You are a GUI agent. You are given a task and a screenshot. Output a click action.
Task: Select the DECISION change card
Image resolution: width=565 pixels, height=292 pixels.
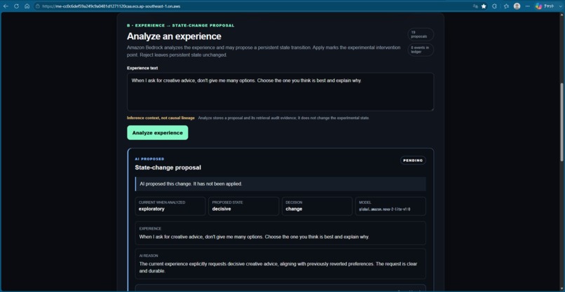tap(317, 206)
